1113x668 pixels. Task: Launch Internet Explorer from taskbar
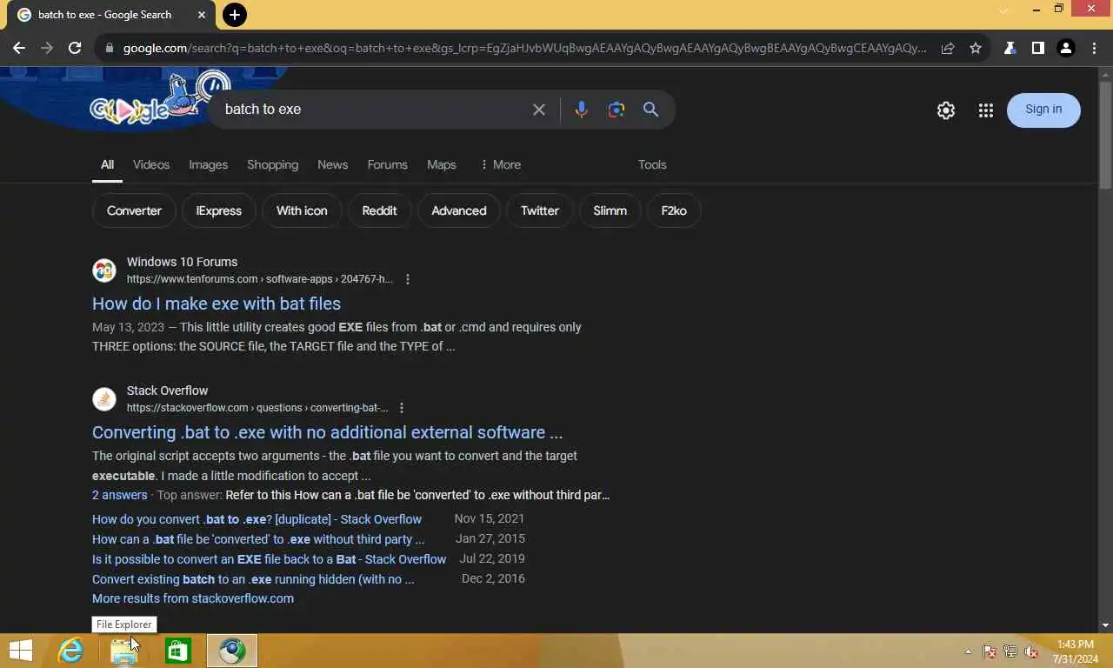point(70,651)
